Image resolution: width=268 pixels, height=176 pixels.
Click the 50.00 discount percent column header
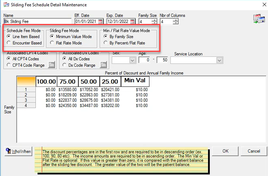coord(89,82)
